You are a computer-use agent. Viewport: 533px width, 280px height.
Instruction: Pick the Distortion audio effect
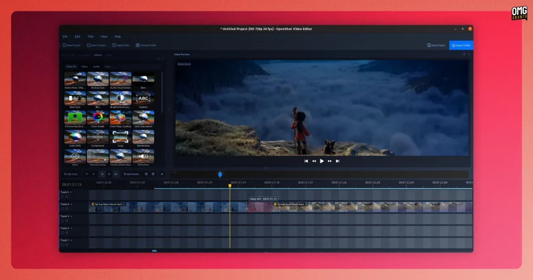click(143, 156)
